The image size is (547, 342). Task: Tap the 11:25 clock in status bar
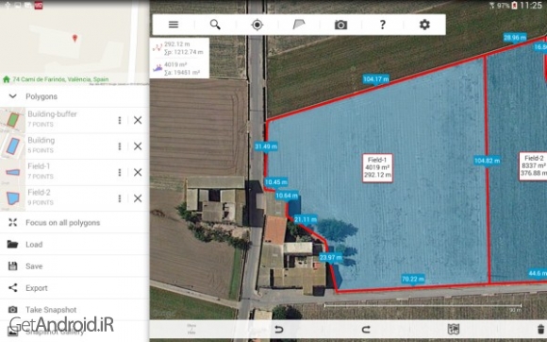[x=531, y=6]
